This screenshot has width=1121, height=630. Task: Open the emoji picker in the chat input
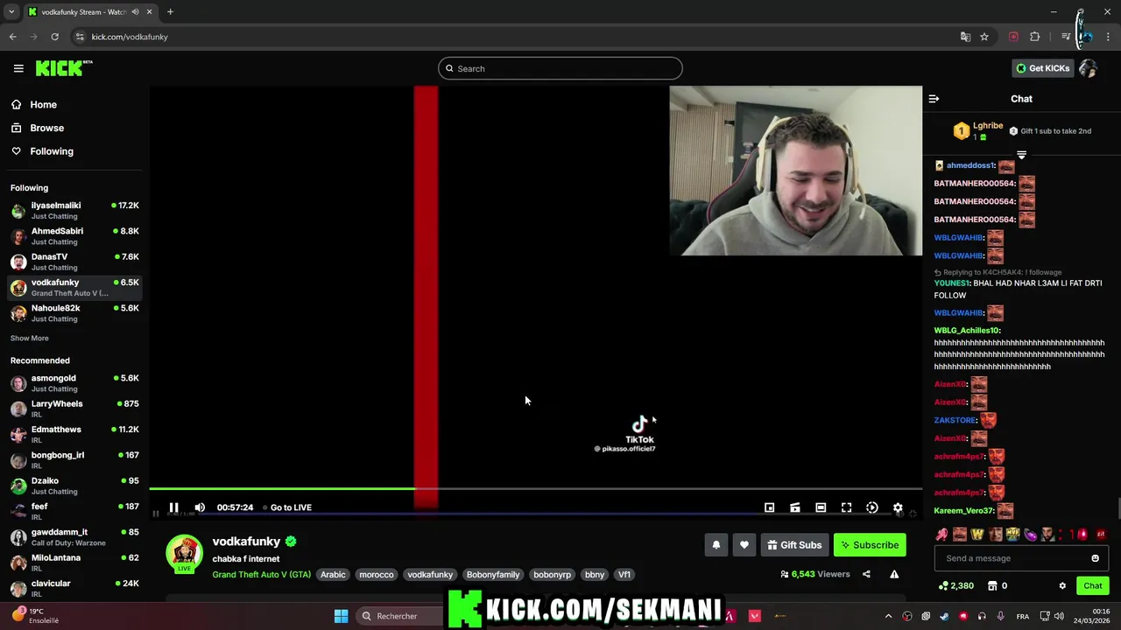coord(1095,558)
